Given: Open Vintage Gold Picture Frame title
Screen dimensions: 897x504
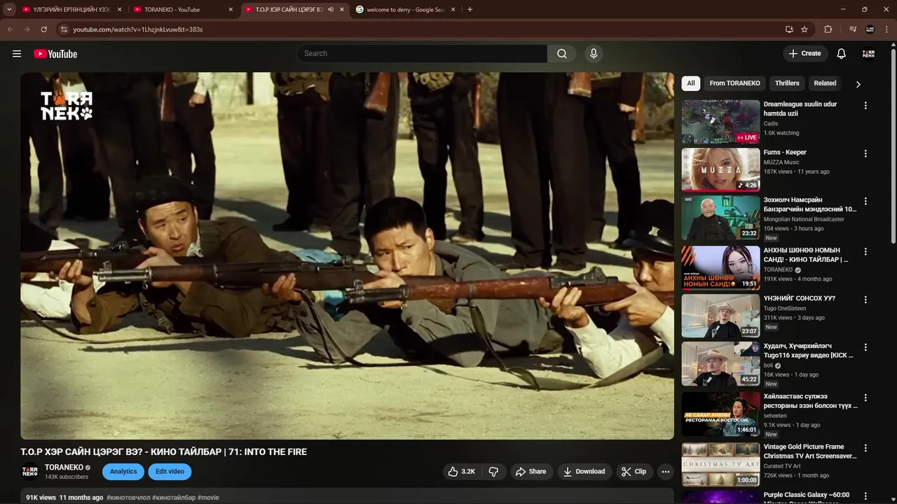Looking at the screenshot, I should click(810, 451).
